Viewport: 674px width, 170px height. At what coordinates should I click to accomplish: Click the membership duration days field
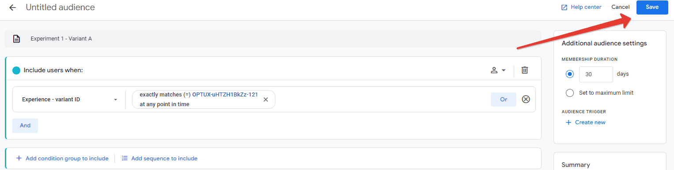(596, 74)
